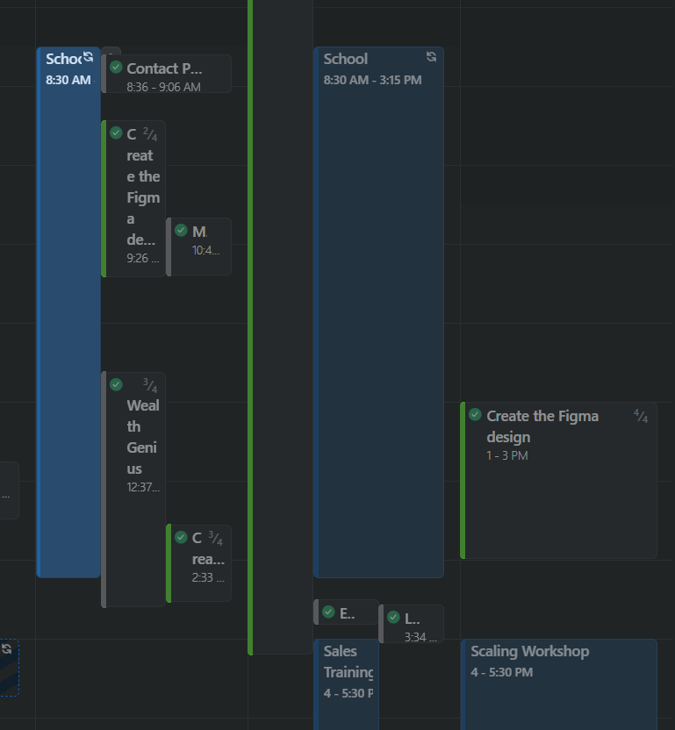Click the small collapsed tab above Contact P...
The image size is (675, 730).
pyautogui.click(x=111, y=51)
